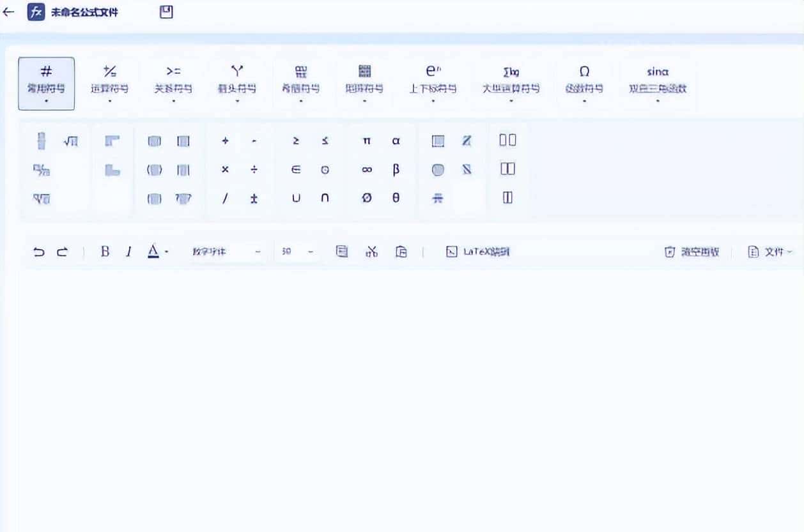This screenshot has width=804, height=532.
Task: Switch to the 双曲三角函数 category tab
Action: tap(657, 83)
